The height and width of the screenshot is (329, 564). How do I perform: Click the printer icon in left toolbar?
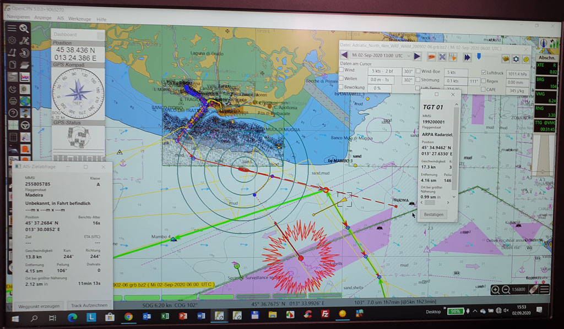pyautogui.click(x=13, y=101)
